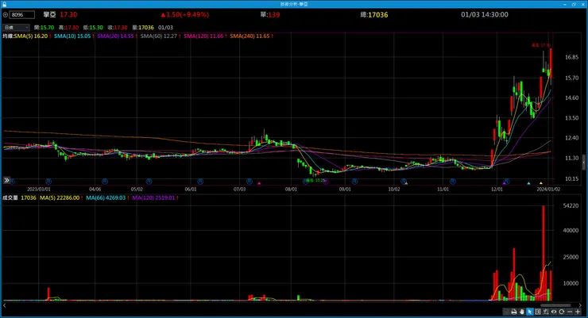Viewport: 588px width, 318px height.
Task: Expand the double-chevron panel at chart left
Action: tap(6, 180)
